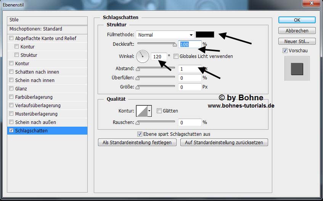Click the Kontur curve preview thumbnail
This screenshot has width=323, height=201.
tap(141, 111)
